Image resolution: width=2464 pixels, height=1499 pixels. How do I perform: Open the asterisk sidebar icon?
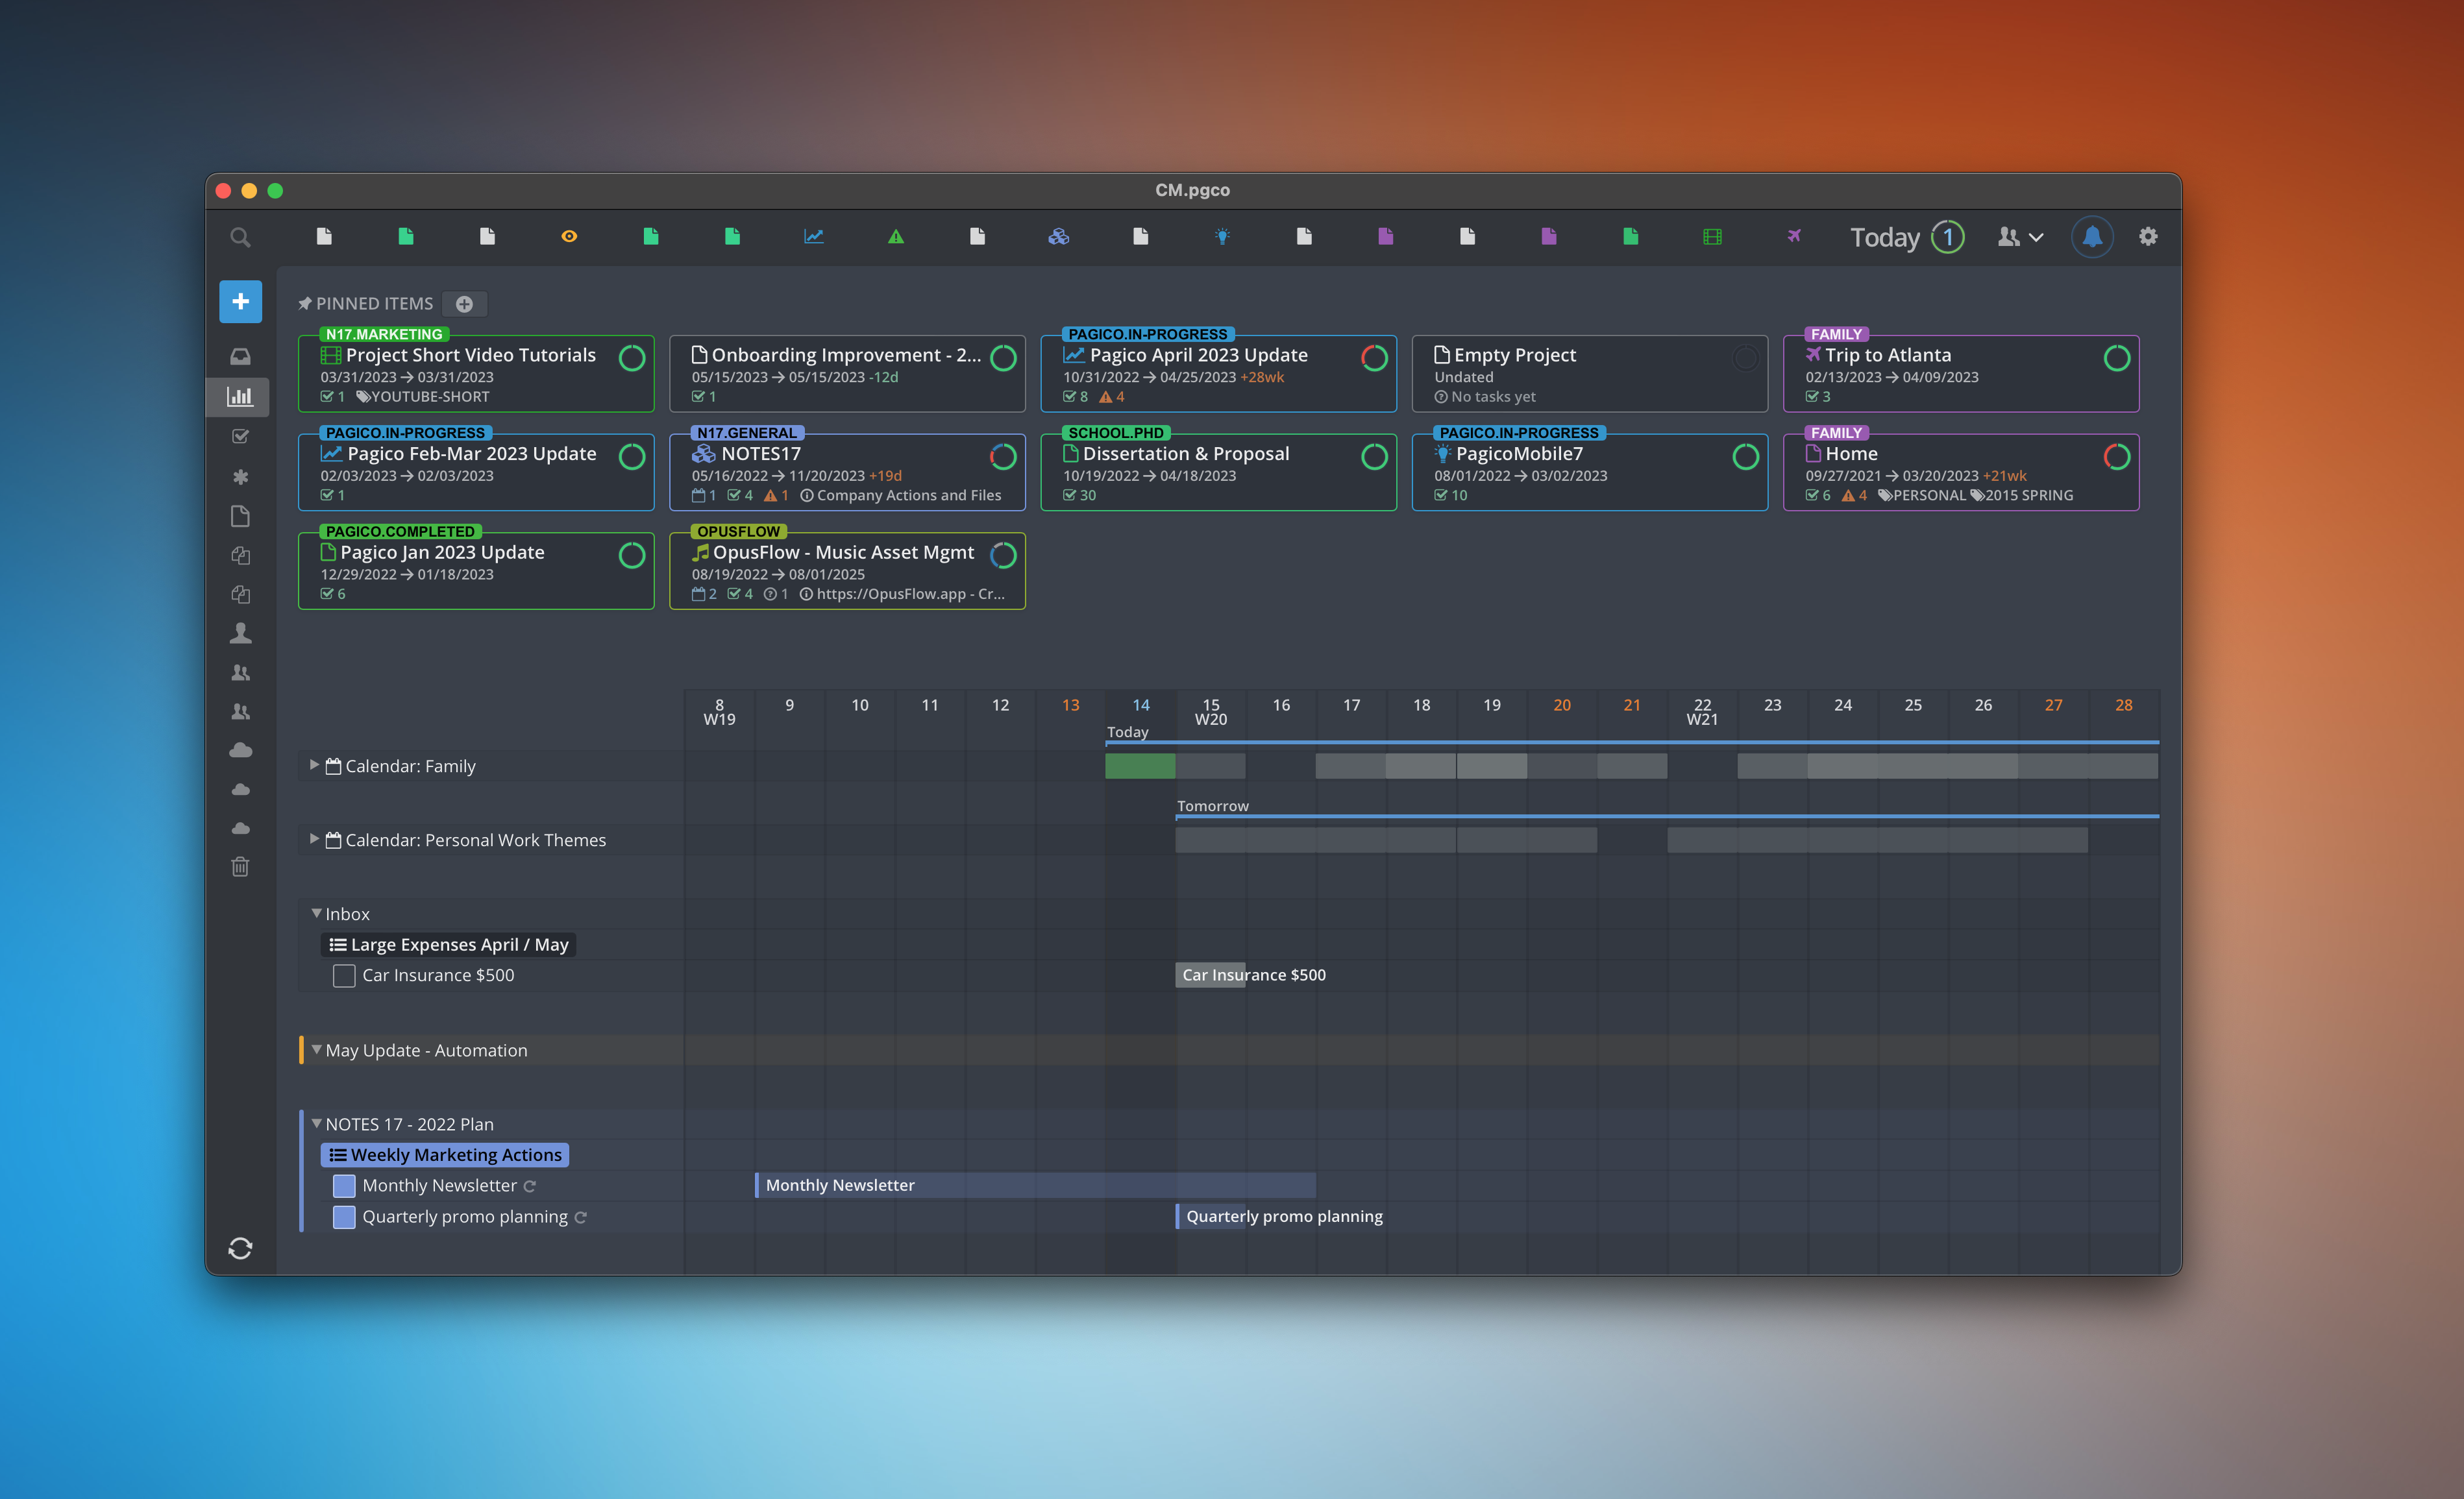tap(240, 476)
